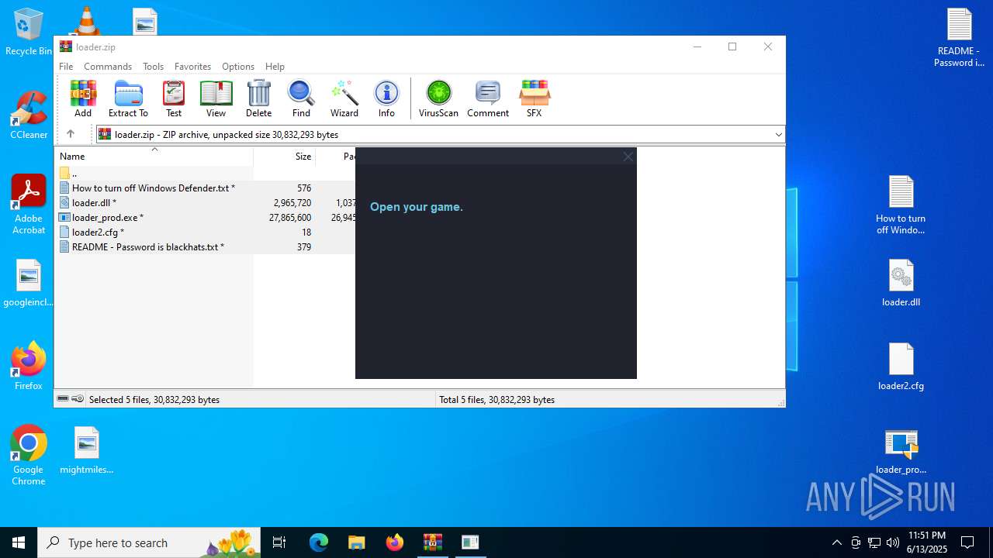This screenshot has height=558, width=993.
Task: Open the Windows Start menu
Action: [19, 542]
